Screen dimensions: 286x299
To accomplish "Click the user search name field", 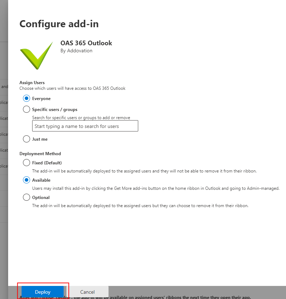I will click(x=85, y=126).
